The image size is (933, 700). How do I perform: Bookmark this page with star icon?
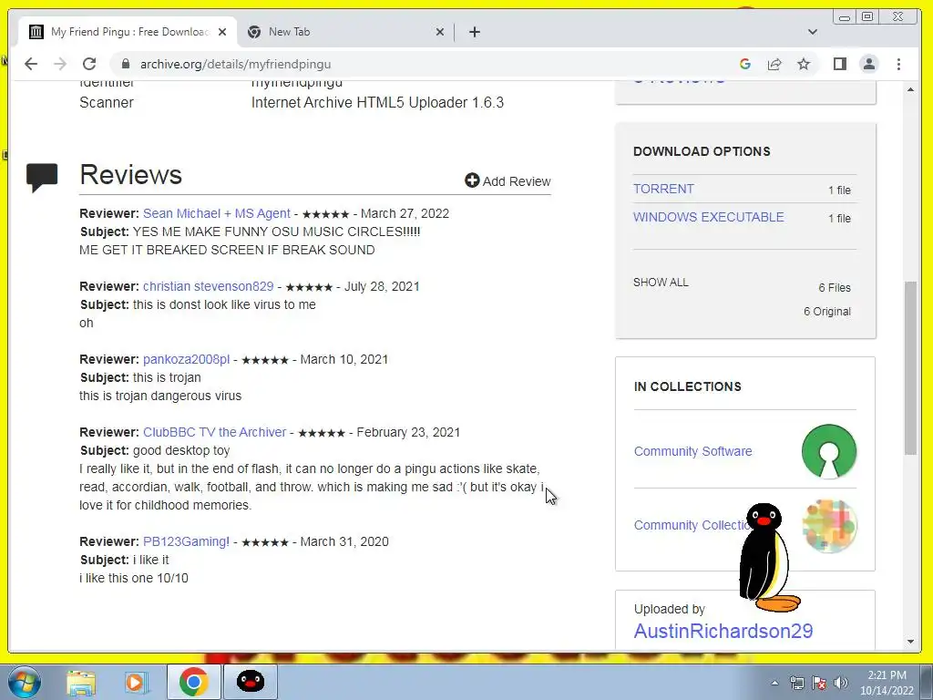point(804,64)
